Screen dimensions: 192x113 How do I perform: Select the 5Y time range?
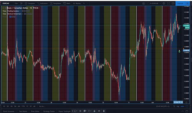point(31,106)
